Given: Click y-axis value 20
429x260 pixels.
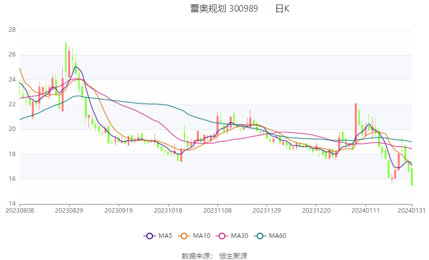Looking at the screenshot, I should 12,129.
